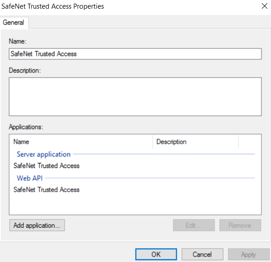Screen dimensions: 271x262
Task: Focus the Description text area
Action: (135, 96)
